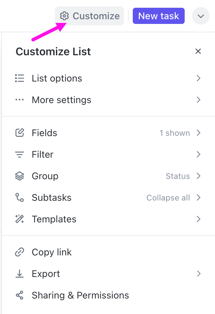
Task: Open Fields via its pencil icon
Action: 20,133
